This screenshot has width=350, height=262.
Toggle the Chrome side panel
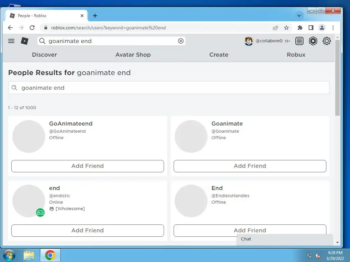[311, 28]
